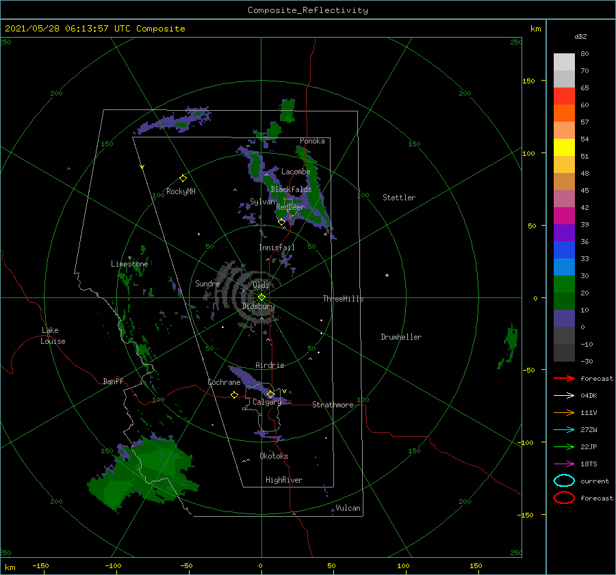Click the Banff town label

[x=113, y=381]
